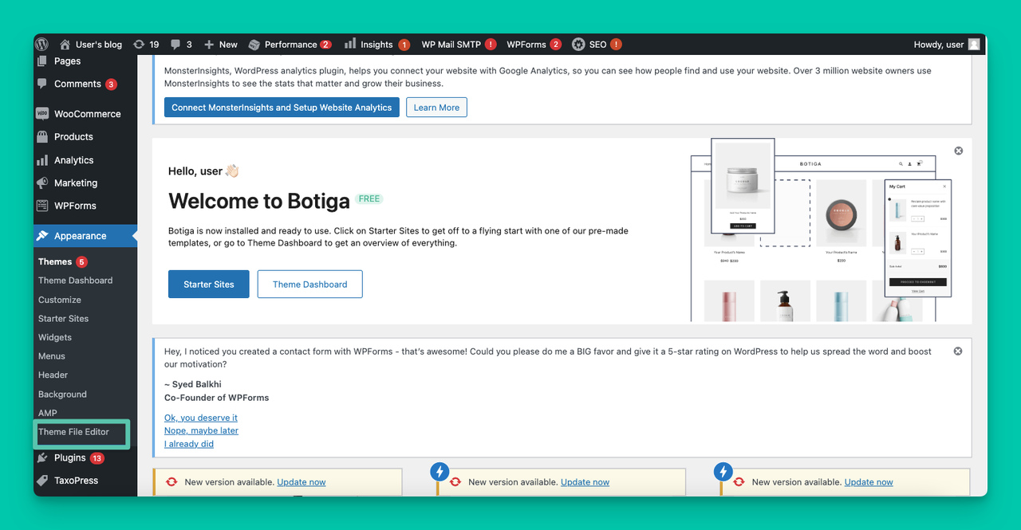Click the user avatar icon
The width and height of the screenshot is (1021, 530).
(x=974, y=45)
